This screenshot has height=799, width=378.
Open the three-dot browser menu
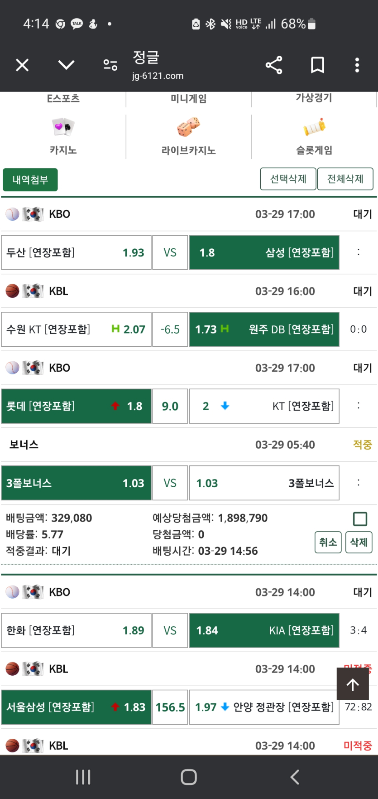[x=357, y=65]
